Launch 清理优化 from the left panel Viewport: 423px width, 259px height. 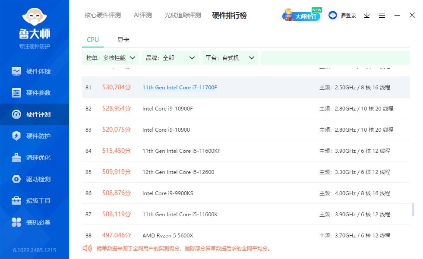(35, 157)
